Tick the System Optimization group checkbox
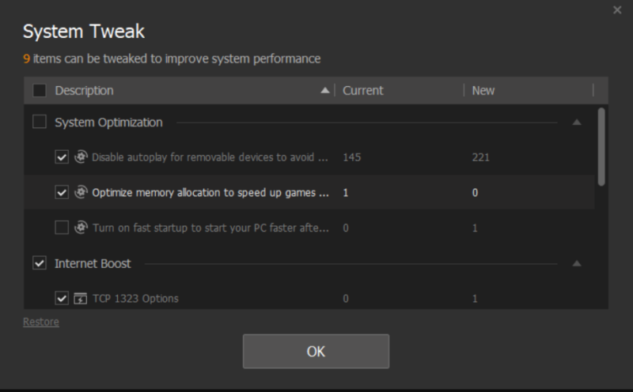 (x=39, y=122)
